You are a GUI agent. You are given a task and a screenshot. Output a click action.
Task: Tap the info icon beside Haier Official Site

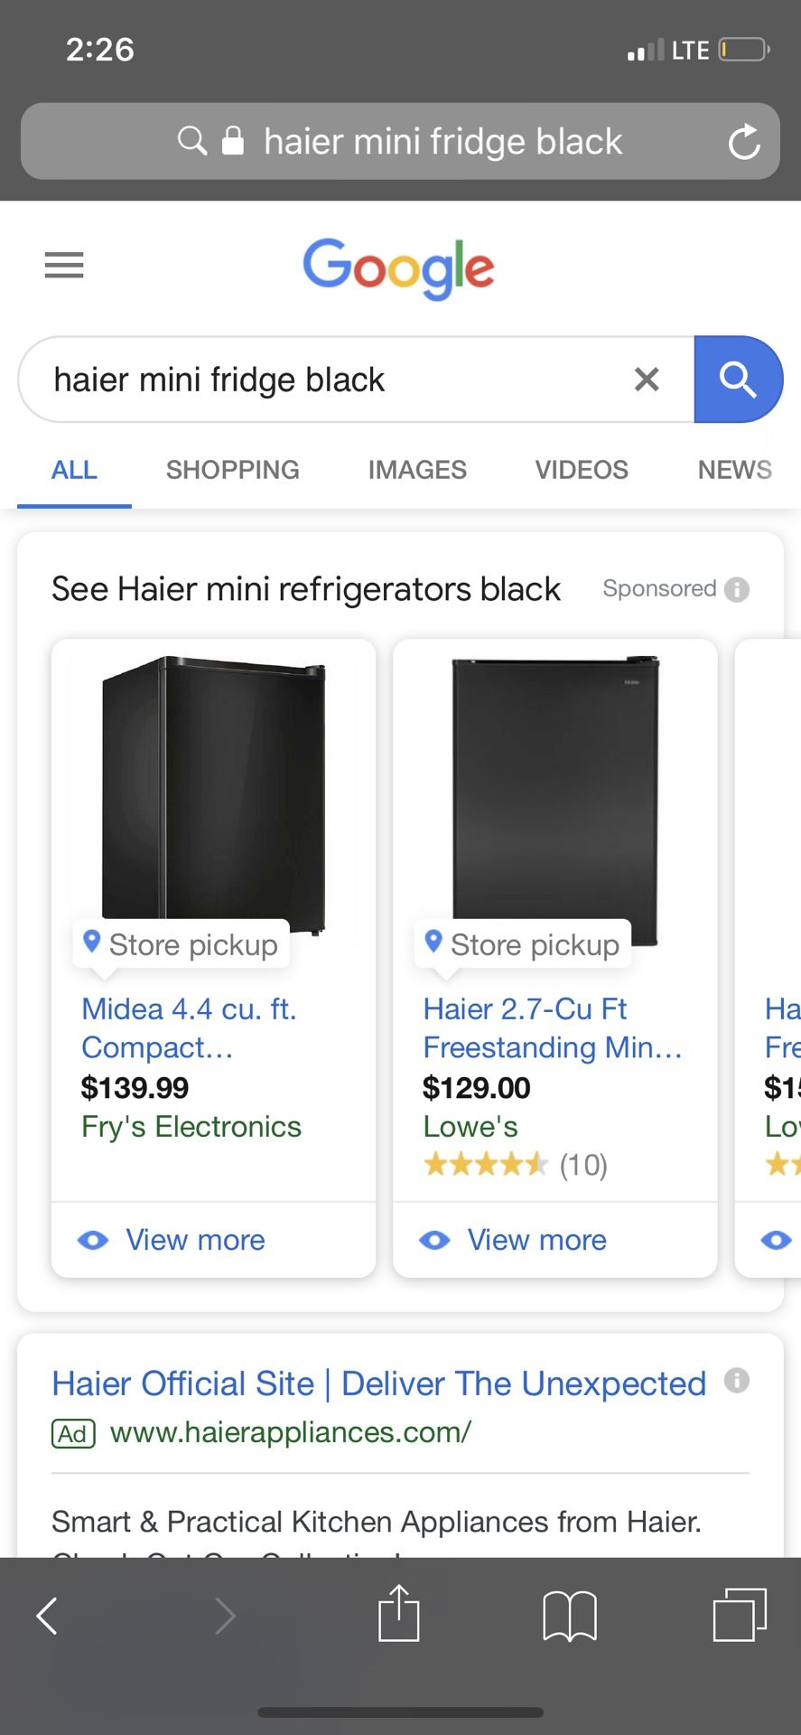737,1381
